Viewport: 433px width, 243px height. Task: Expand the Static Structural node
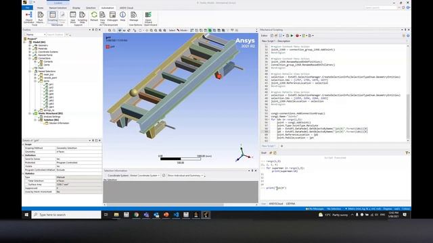tap(30, 113)
